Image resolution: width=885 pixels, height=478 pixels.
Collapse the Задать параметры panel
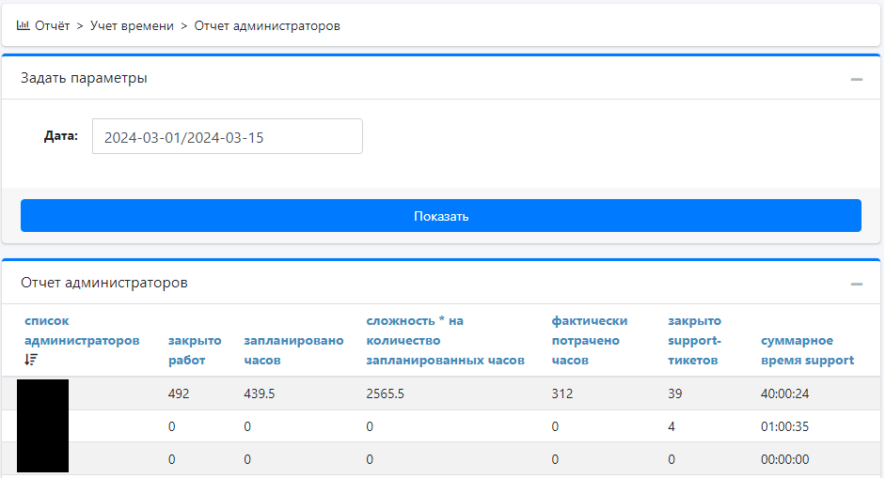(856, 79)
